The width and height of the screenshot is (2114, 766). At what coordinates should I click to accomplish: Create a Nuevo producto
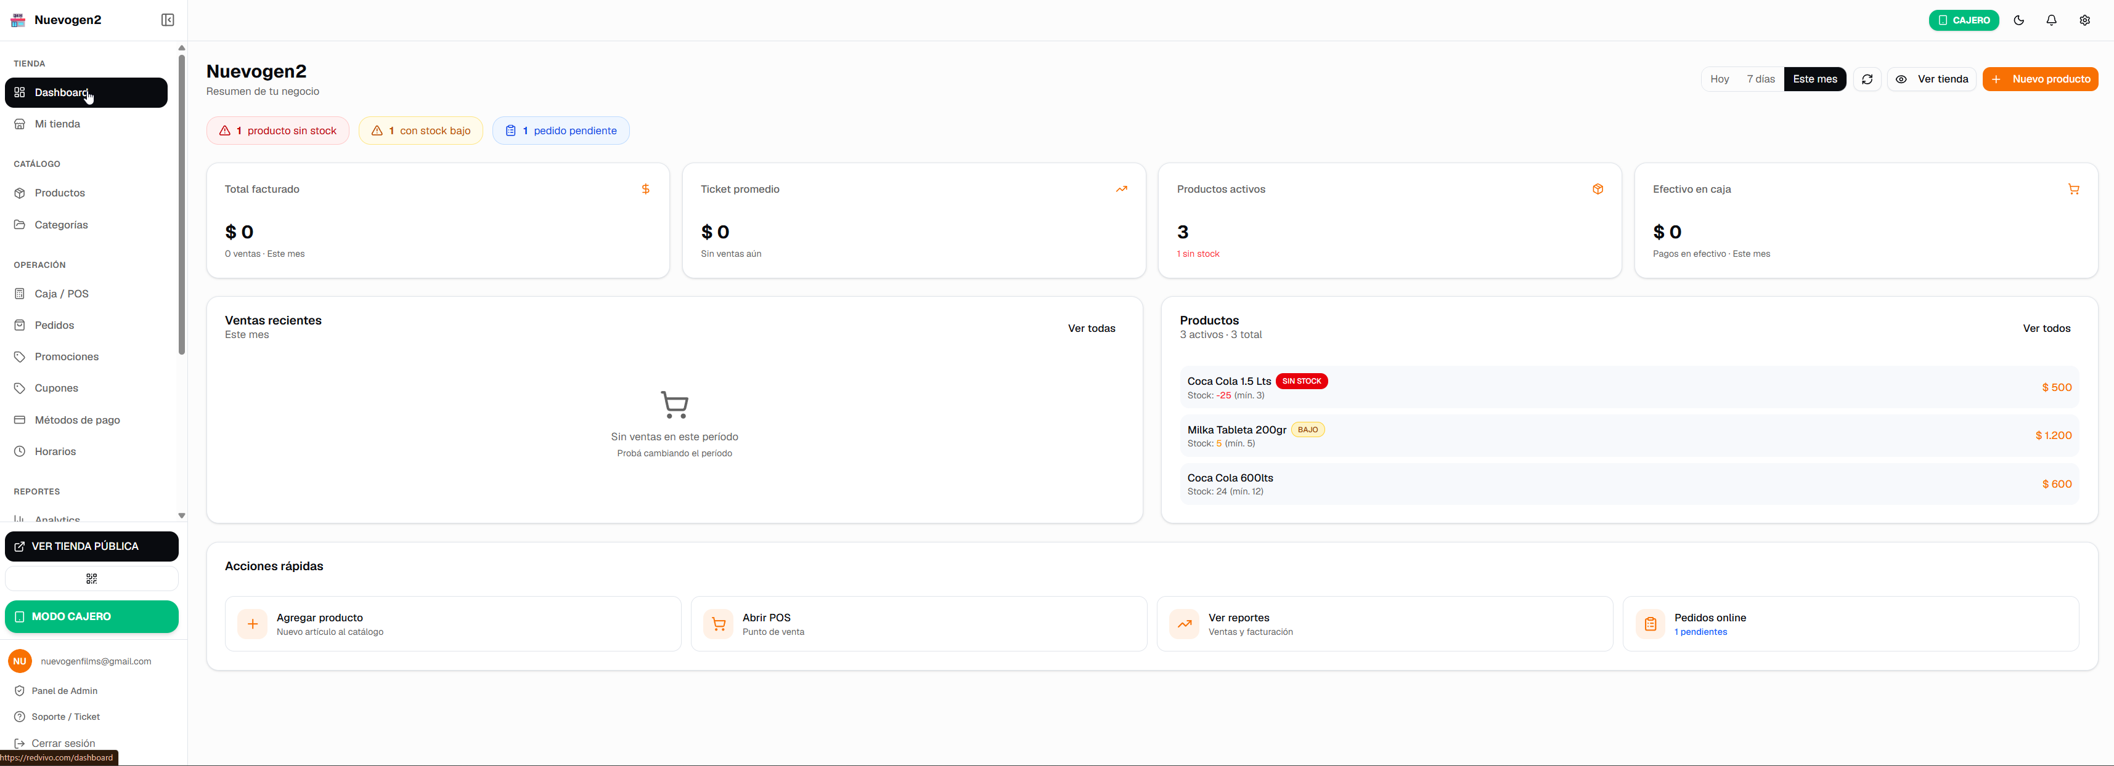click(x=2039, y=79)
